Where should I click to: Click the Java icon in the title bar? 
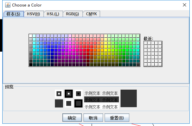click(x=8, y=5)
